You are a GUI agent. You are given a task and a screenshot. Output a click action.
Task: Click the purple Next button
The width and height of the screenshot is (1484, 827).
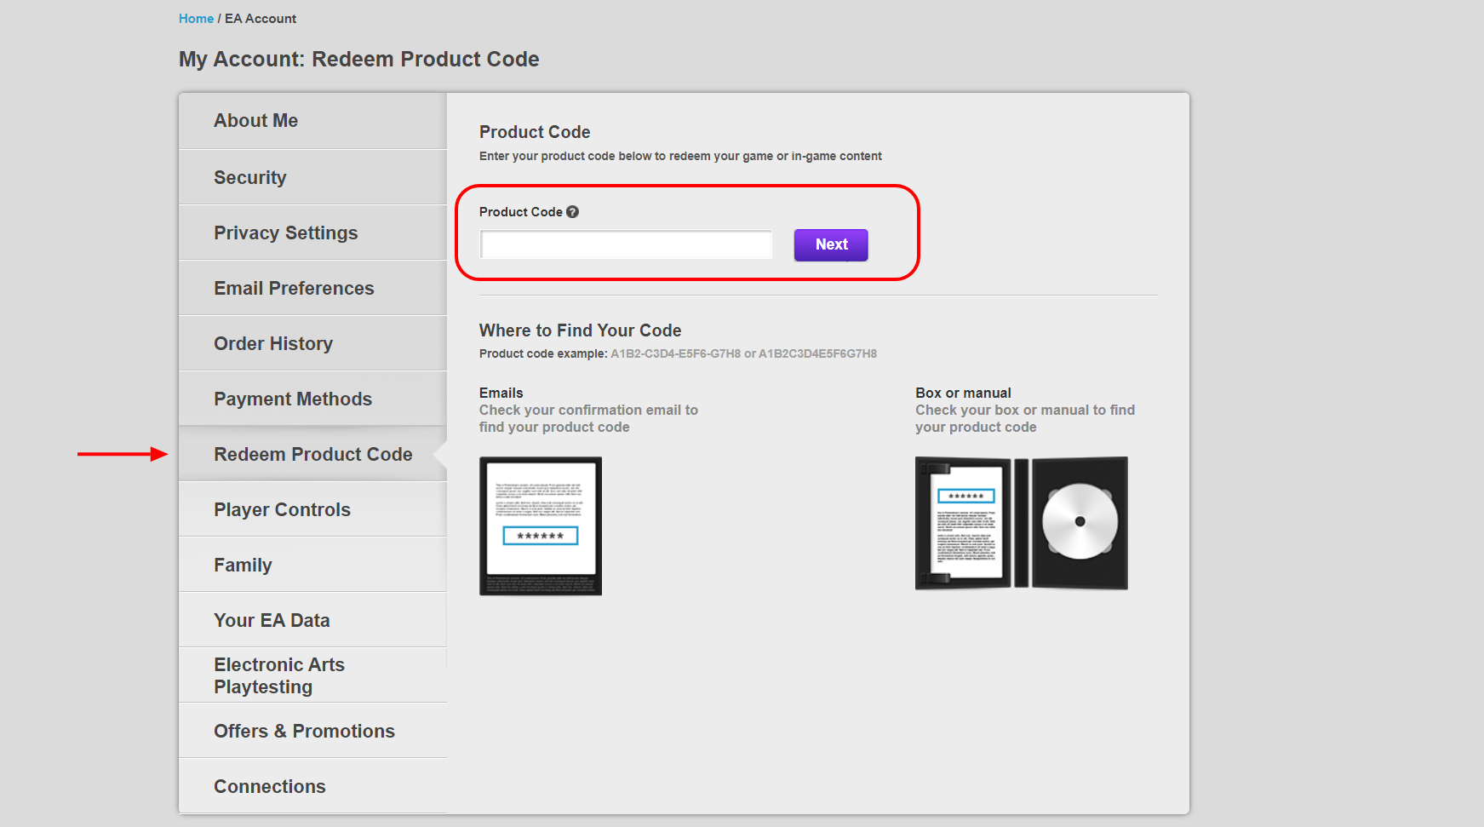[831, 244]
